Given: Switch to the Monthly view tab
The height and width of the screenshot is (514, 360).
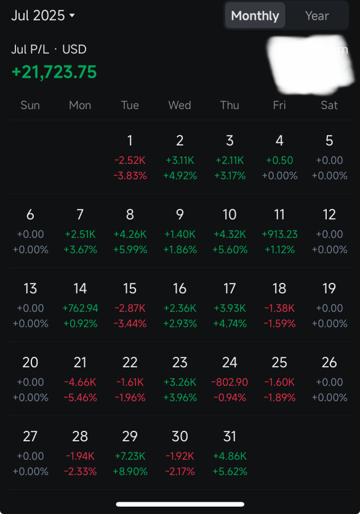Looking at the screenshot, I should click(255, 15).
